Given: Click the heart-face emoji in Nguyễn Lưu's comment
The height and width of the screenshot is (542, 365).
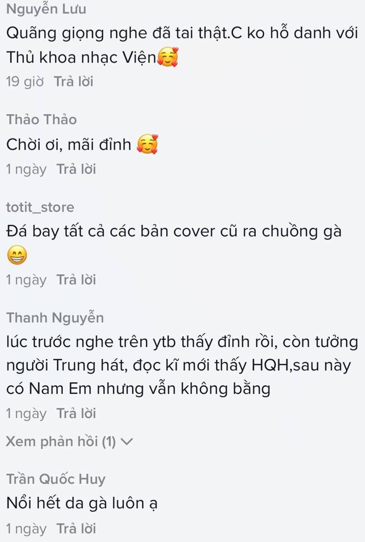Looking at the screenshot, I should pyautogui.click(x=168, y=57).
